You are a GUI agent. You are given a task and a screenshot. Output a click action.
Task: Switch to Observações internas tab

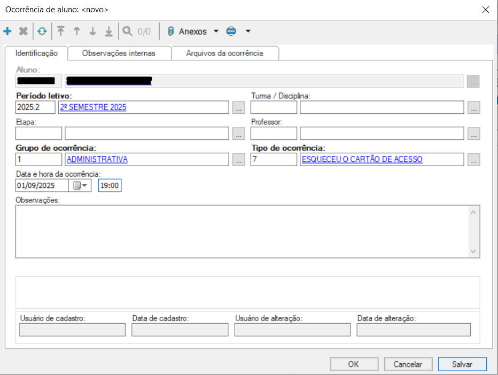tap(119, 53)
